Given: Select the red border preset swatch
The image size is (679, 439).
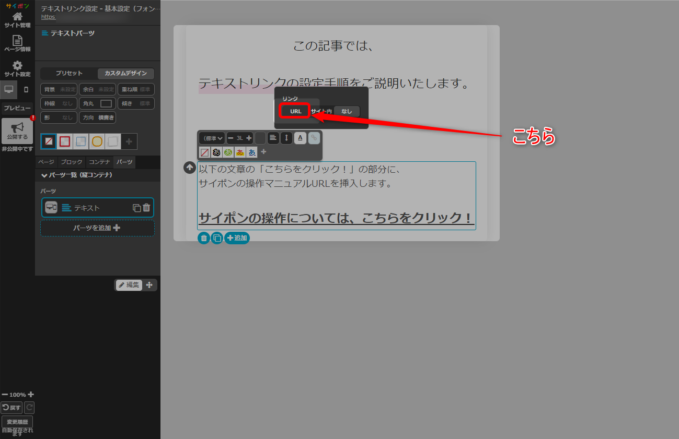Looking at the screenshot, I should (x=65, y=141).
